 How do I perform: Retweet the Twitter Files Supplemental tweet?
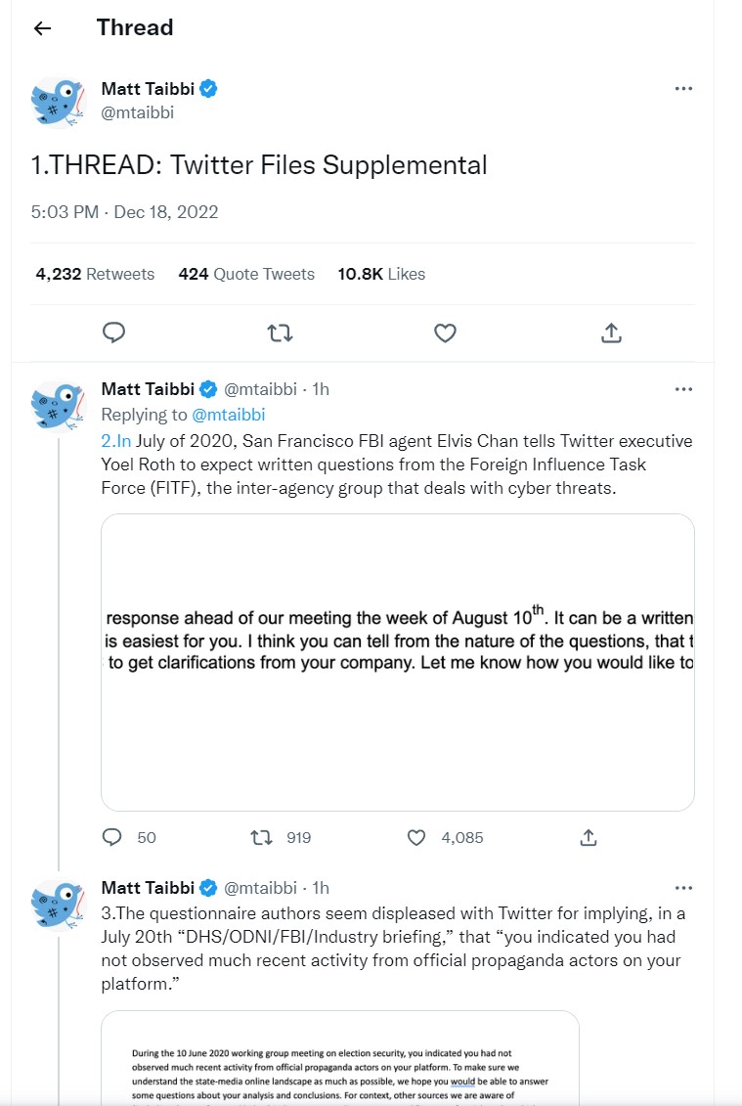tap(280, 332)
